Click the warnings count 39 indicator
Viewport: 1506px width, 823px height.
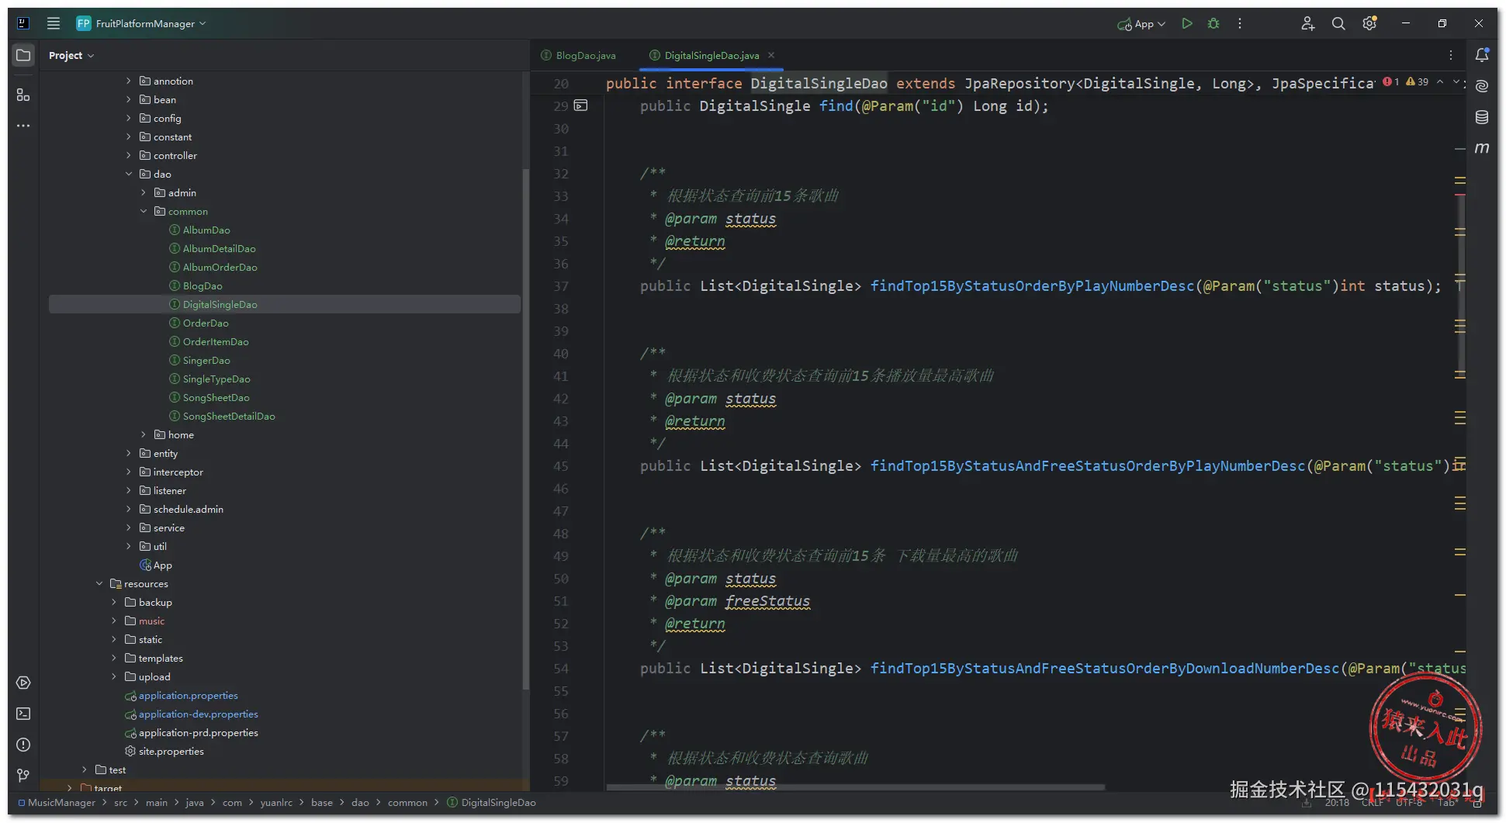click(x=1417, y=81)
